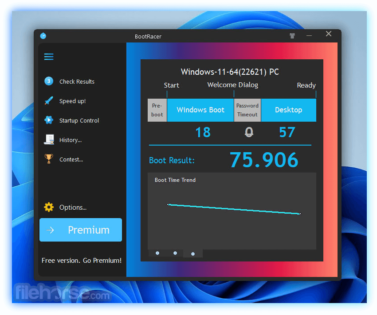Close the BootRacer window
This screenshot has width=377, height=315.
[329, 34]
